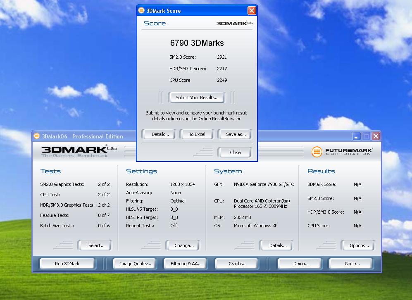Click SM2.0 Score value 2921

[222, 57]
